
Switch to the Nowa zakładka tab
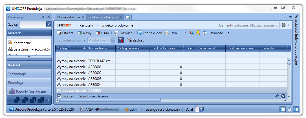click(69, 17)
